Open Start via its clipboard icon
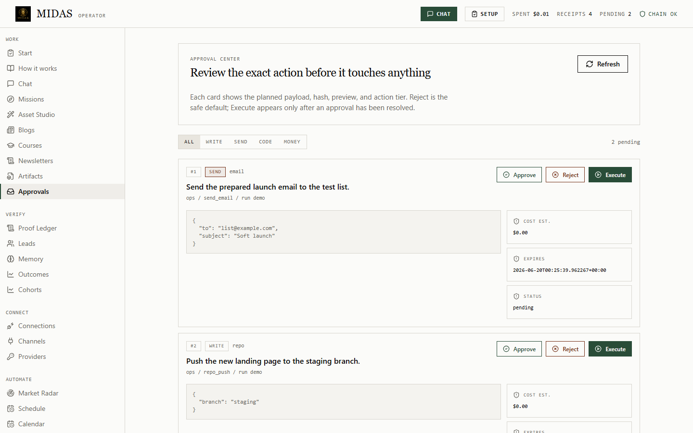The width and height of the screenshot is (693, 433). 11,53
